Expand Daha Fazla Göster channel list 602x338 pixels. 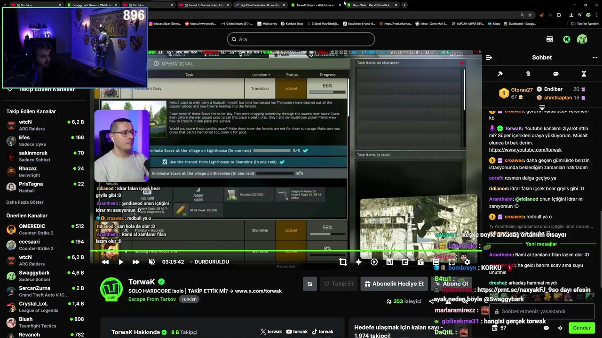25,202
